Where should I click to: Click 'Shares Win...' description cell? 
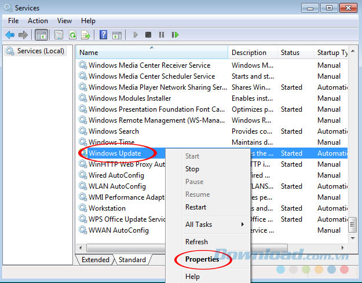tap(251, 87)
